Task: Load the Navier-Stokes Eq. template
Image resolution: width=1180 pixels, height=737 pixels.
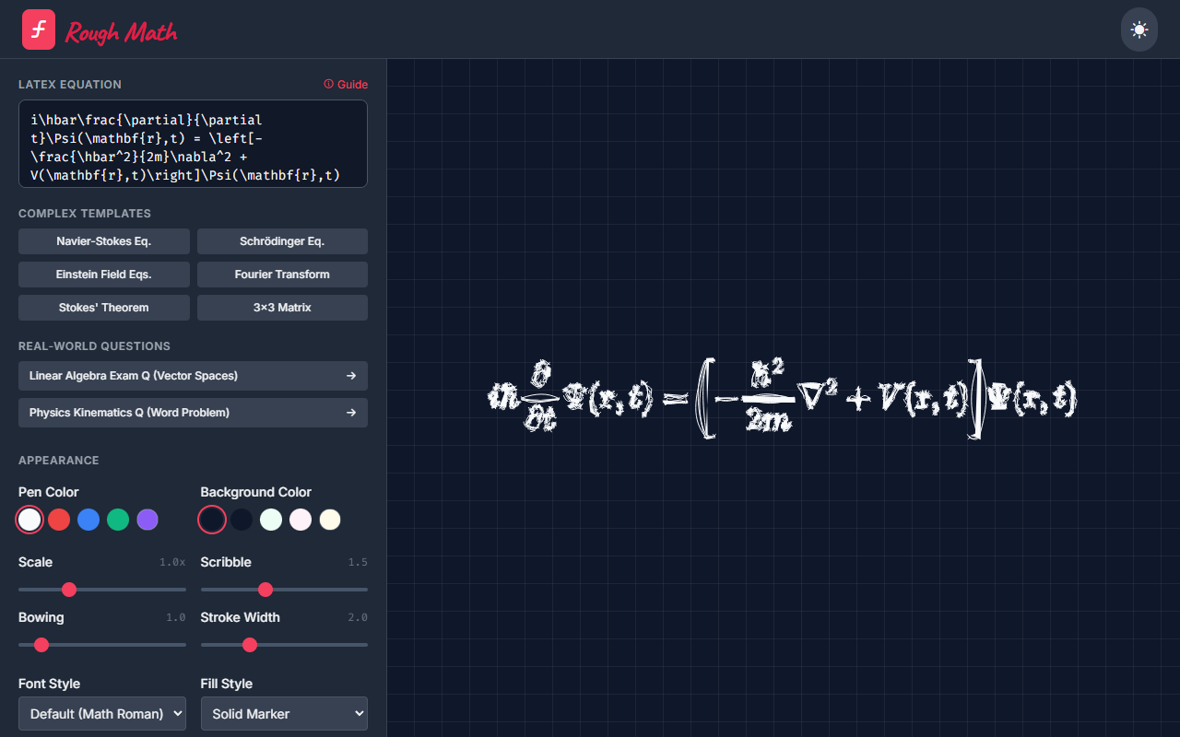Action: [x=104, y=241]
